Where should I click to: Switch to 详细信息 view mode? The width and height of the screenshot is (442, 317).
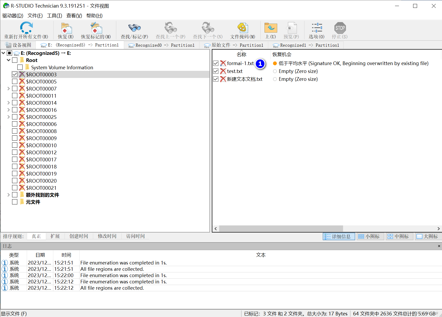[x=339, y=236]
